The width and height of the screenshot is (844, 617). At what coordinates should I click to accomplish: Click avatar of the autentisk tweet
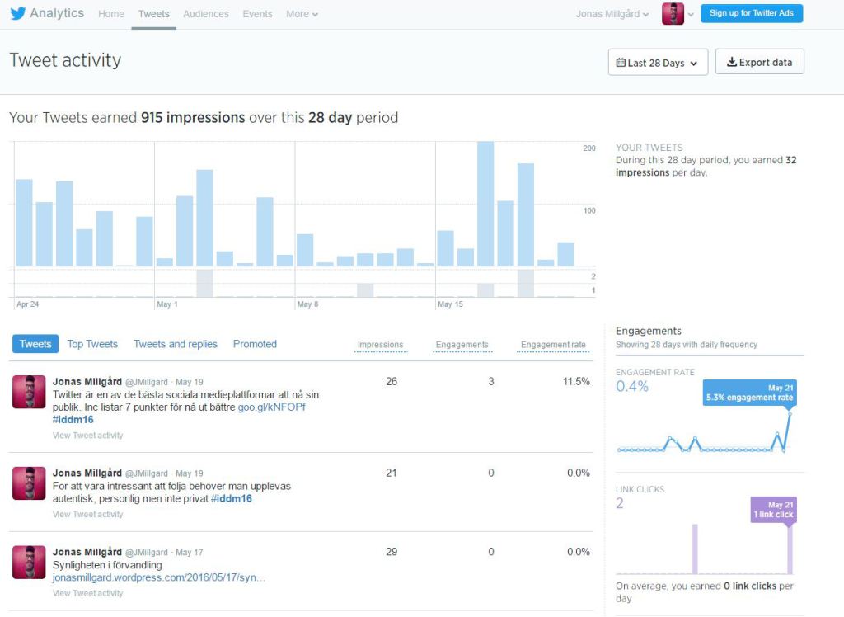point(29,483)
